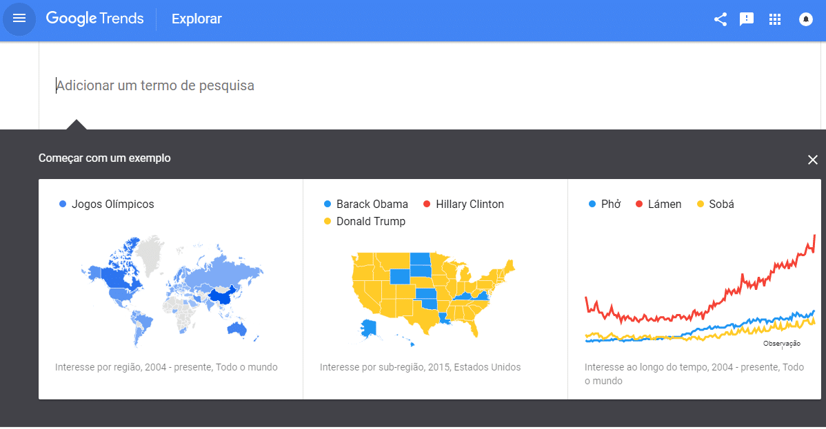Click the Barack Obama legend label
The image size is (826, 429).
(372, 205)
